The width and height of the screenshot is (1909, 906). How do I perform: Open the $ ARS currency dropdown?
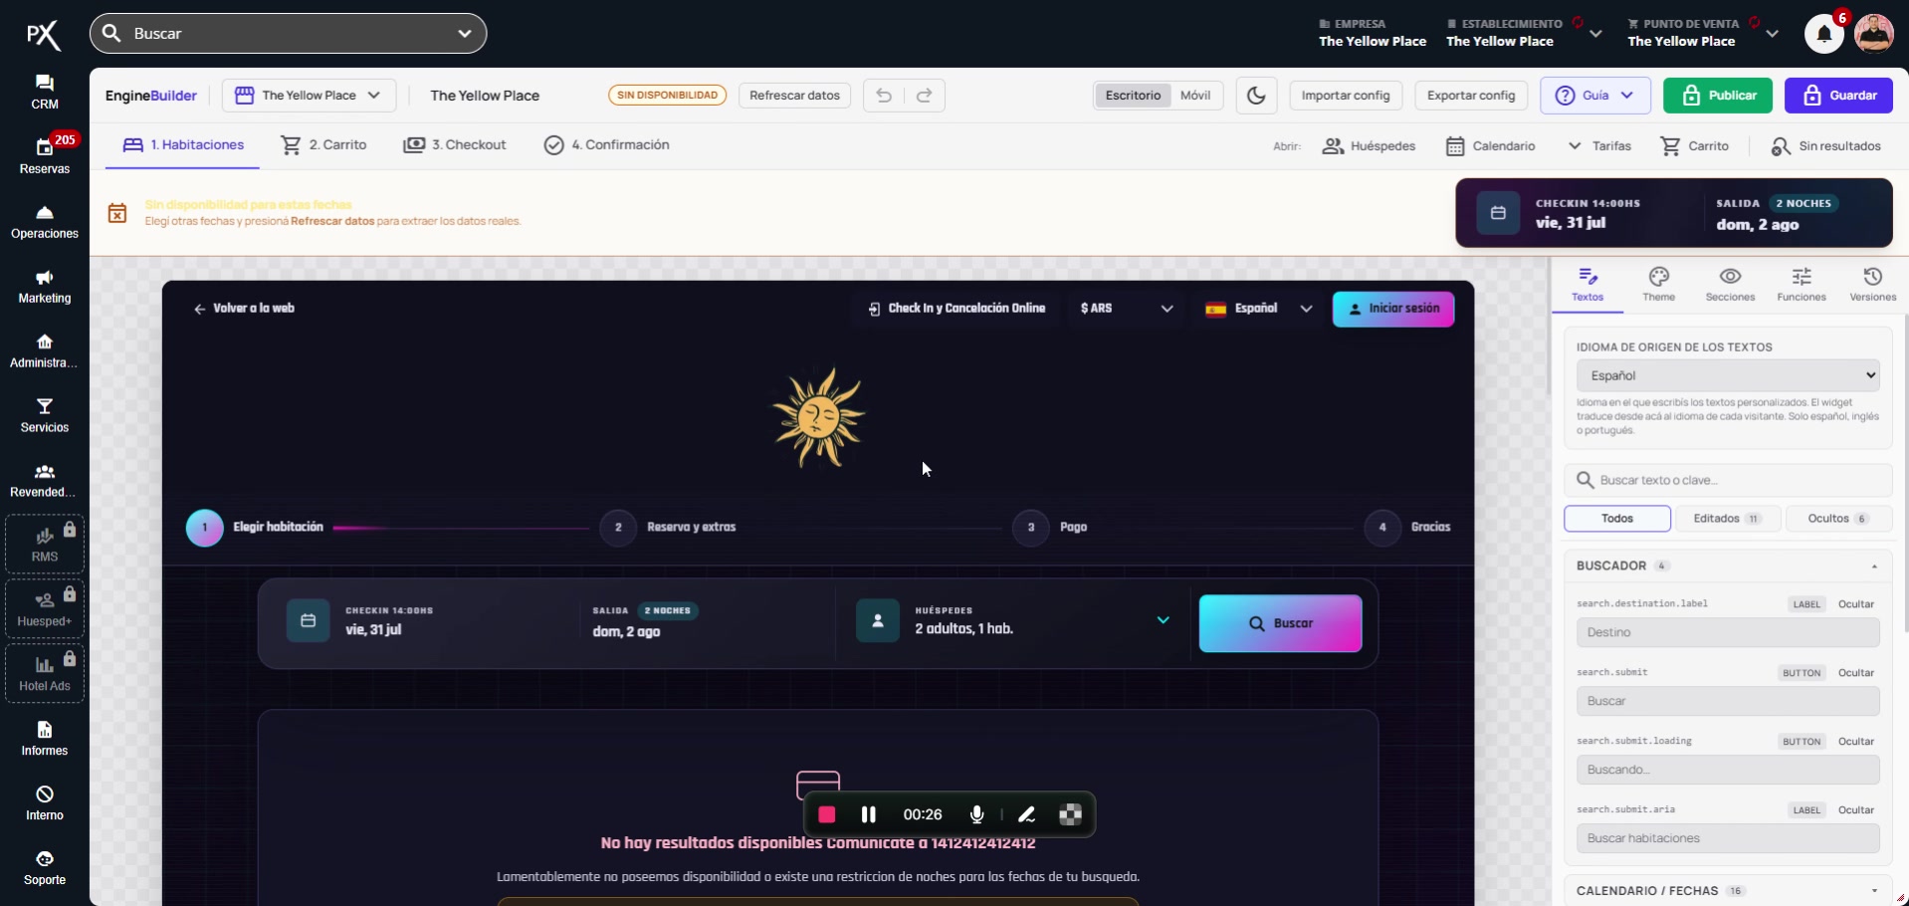(x=1127, y=309)
